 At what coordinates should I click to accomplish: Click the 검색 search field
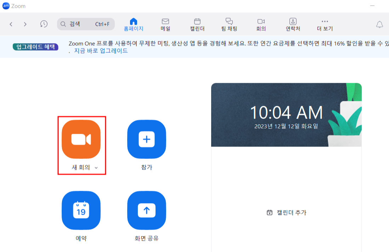click(x=86, y=24)
